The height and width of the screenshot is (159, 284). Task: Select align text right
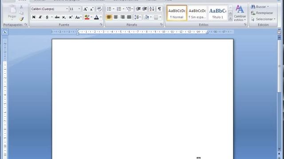pyautogui.click(x=122, y=17)
